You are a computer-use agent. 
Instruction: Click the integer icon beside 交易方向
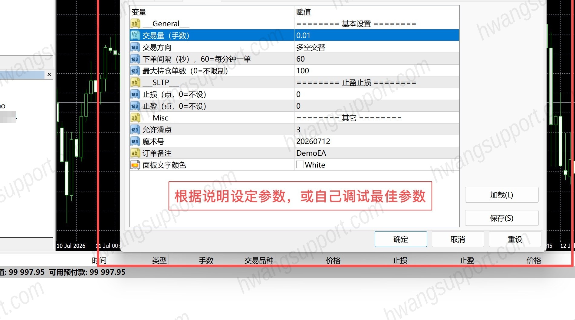[x=135, y=47]
